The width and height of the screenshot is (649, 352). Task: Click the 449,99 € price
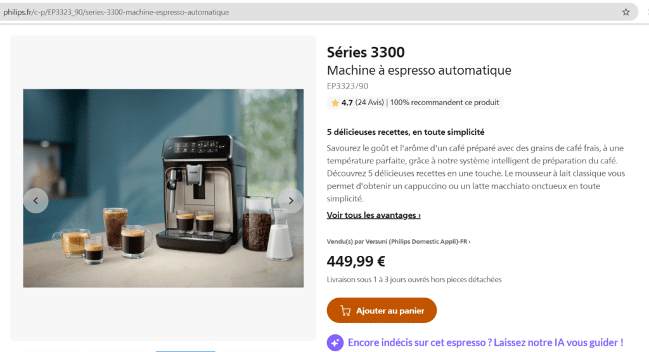(x=356, y=261)
